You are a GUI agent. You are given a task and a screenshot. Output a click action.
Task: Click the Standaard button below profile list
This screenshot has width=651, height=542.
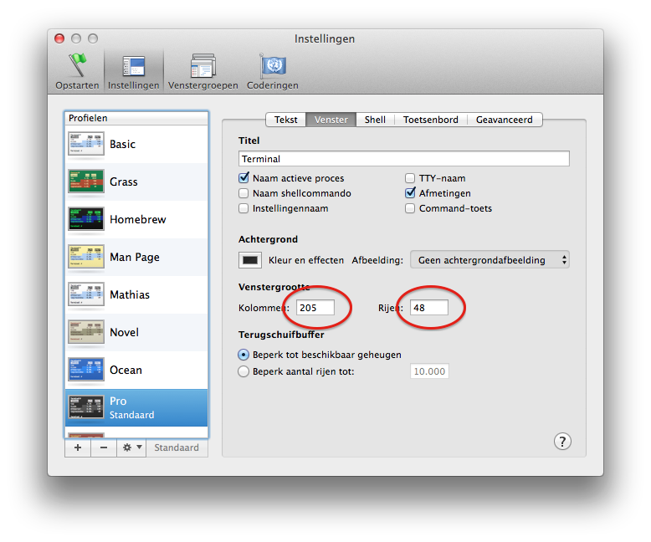click(x=177, y=447)
